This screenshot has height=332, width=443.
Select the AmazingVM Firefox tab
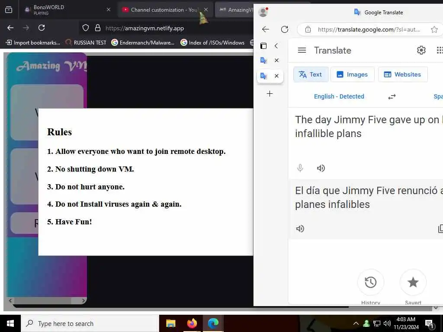tap(234, 10)
